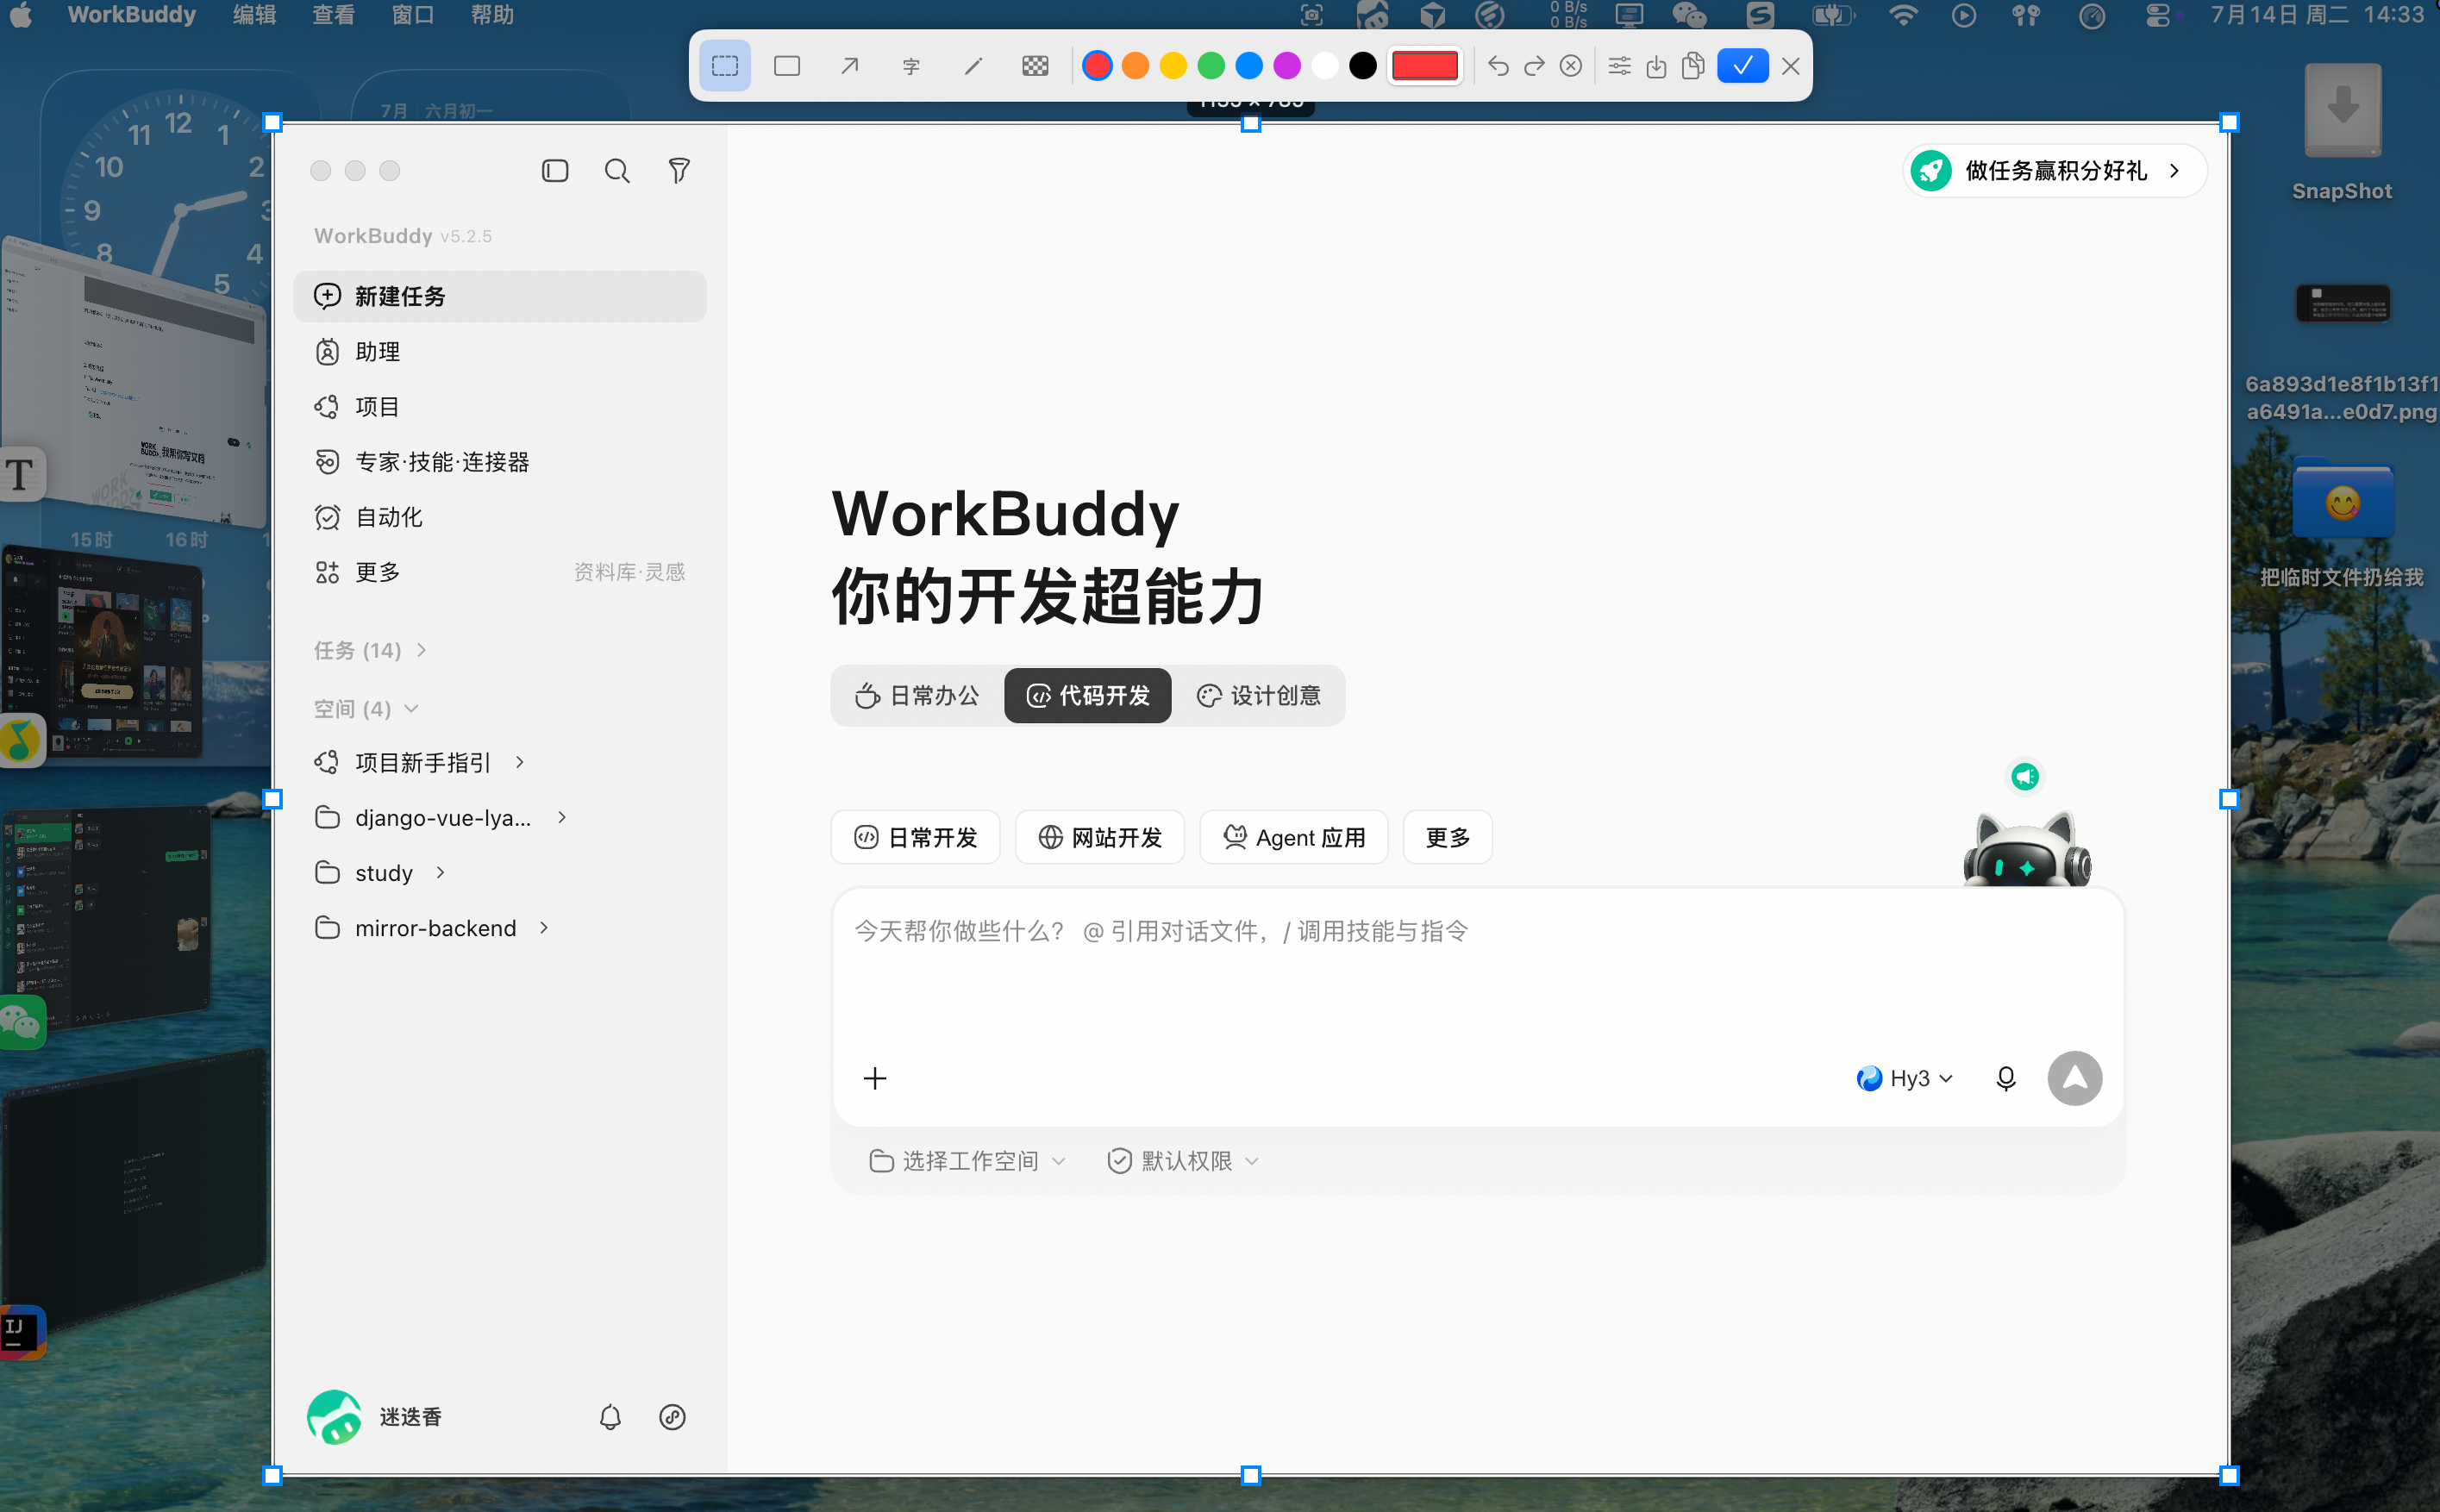Create a new task with 新建任务
Image resolution: width=2440 pixels, height=1512 pixels.
point(500,296)
